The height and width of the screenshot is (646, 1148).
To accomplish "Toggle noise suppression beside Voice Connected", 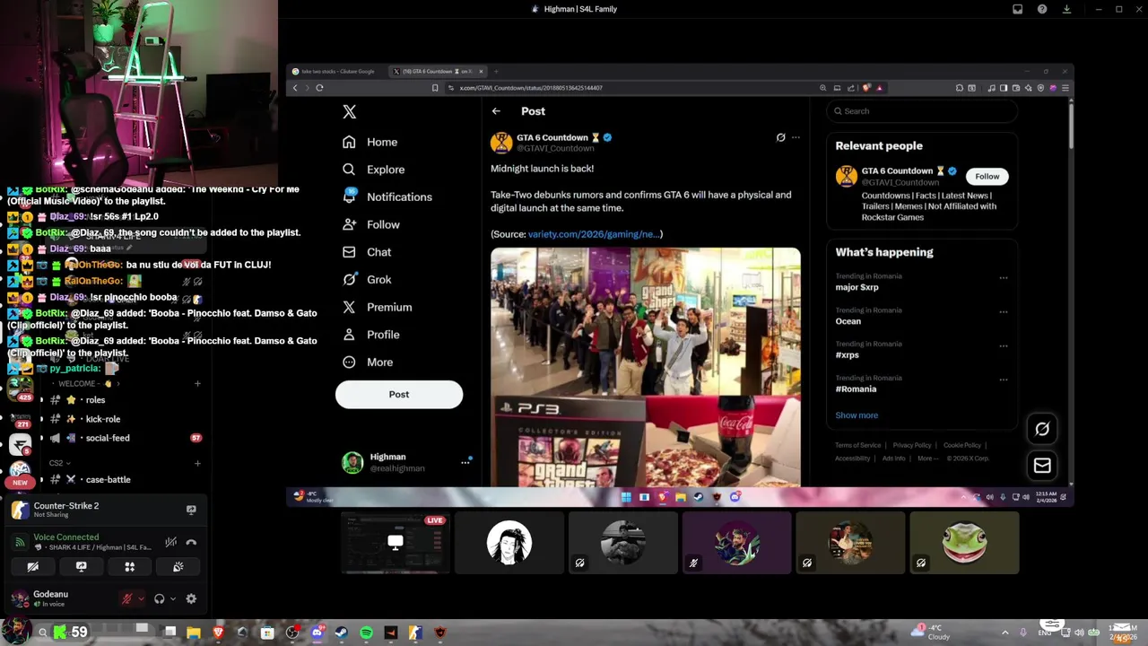I will coord(170,542).
